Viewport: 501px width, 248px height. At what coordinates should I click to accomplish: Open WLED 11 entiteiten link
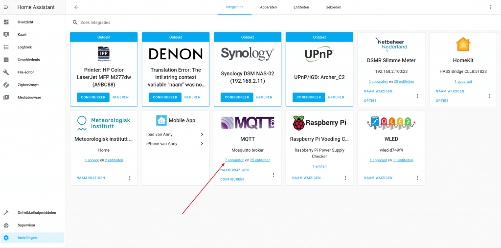coord(403,160)
